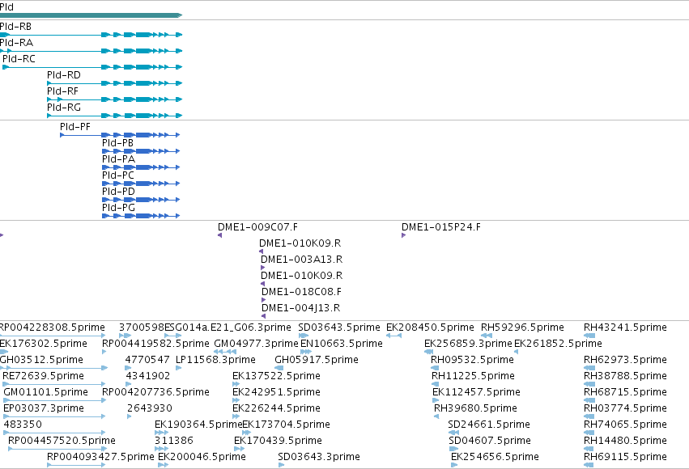Image resolution: width=689 pixels, height=469 pixels.
Task: Click EST RH59296.5prime
Action: pyautogui.click(x=522, y=327)
